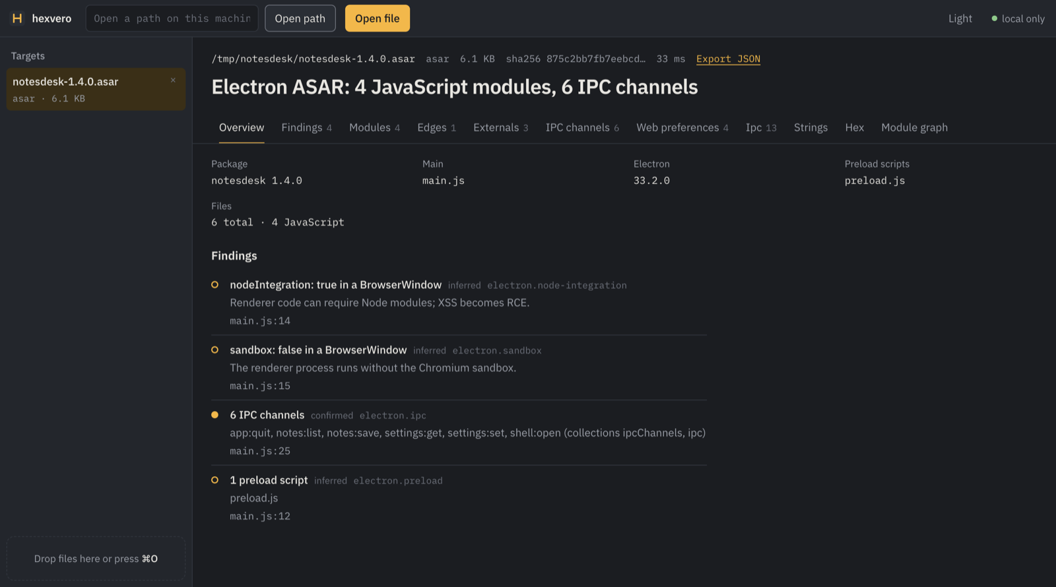This screenshot has width=1056, height=587.
Task: Click Export JSON link
Action: click(728, 59)
